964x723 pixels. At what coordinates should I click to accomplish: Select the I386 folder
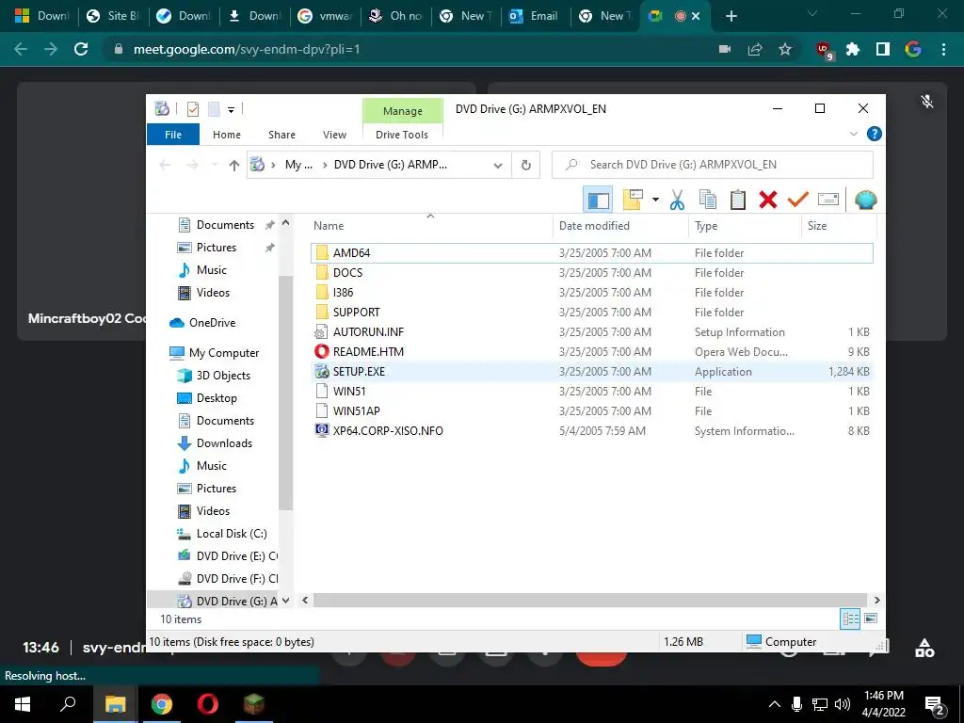pyautogui.click(x=591, y=292)
